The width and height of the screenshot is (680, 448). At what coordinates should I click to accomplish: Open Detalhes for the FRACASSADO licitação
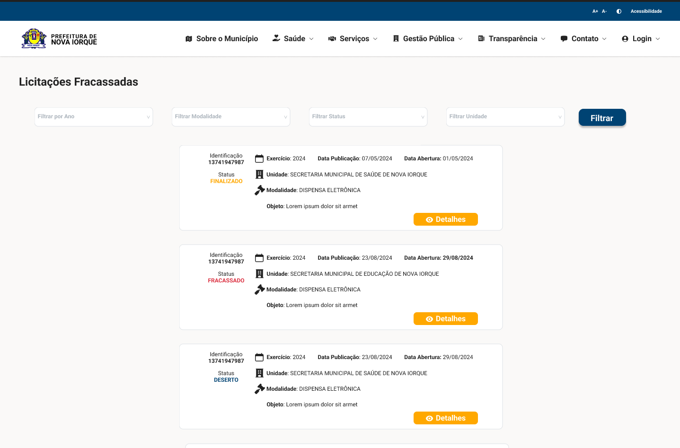tap(446, 319)
